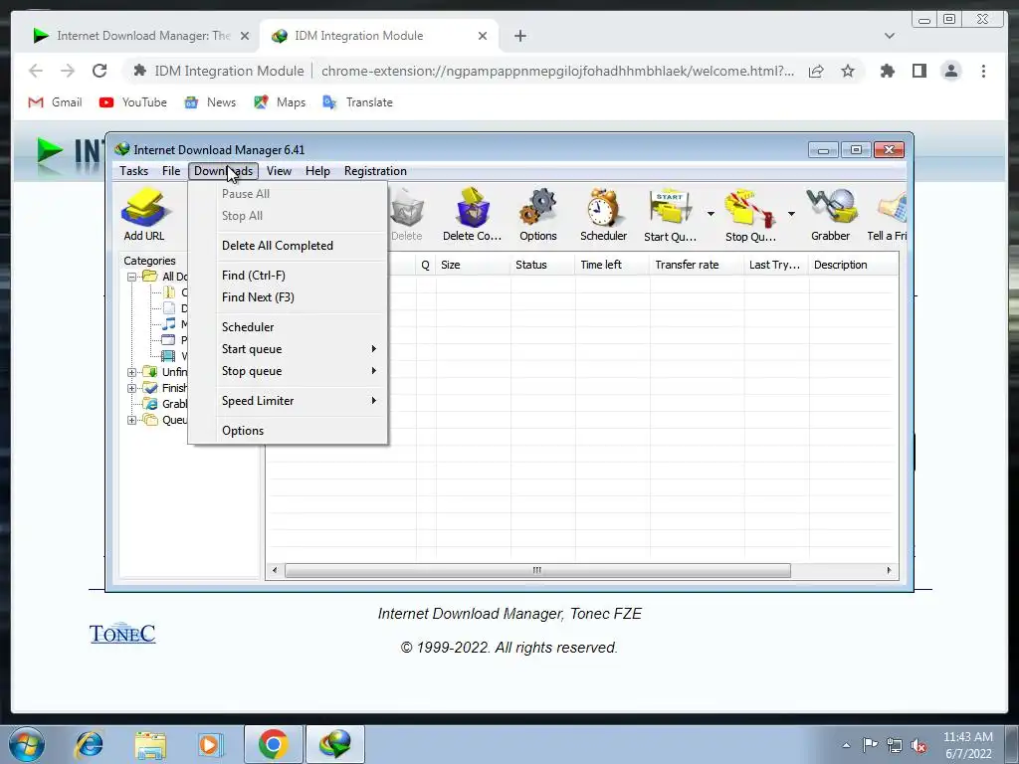This screenshot has width=1019, height=764.
Task: Open the File menu
Action: 171,171
